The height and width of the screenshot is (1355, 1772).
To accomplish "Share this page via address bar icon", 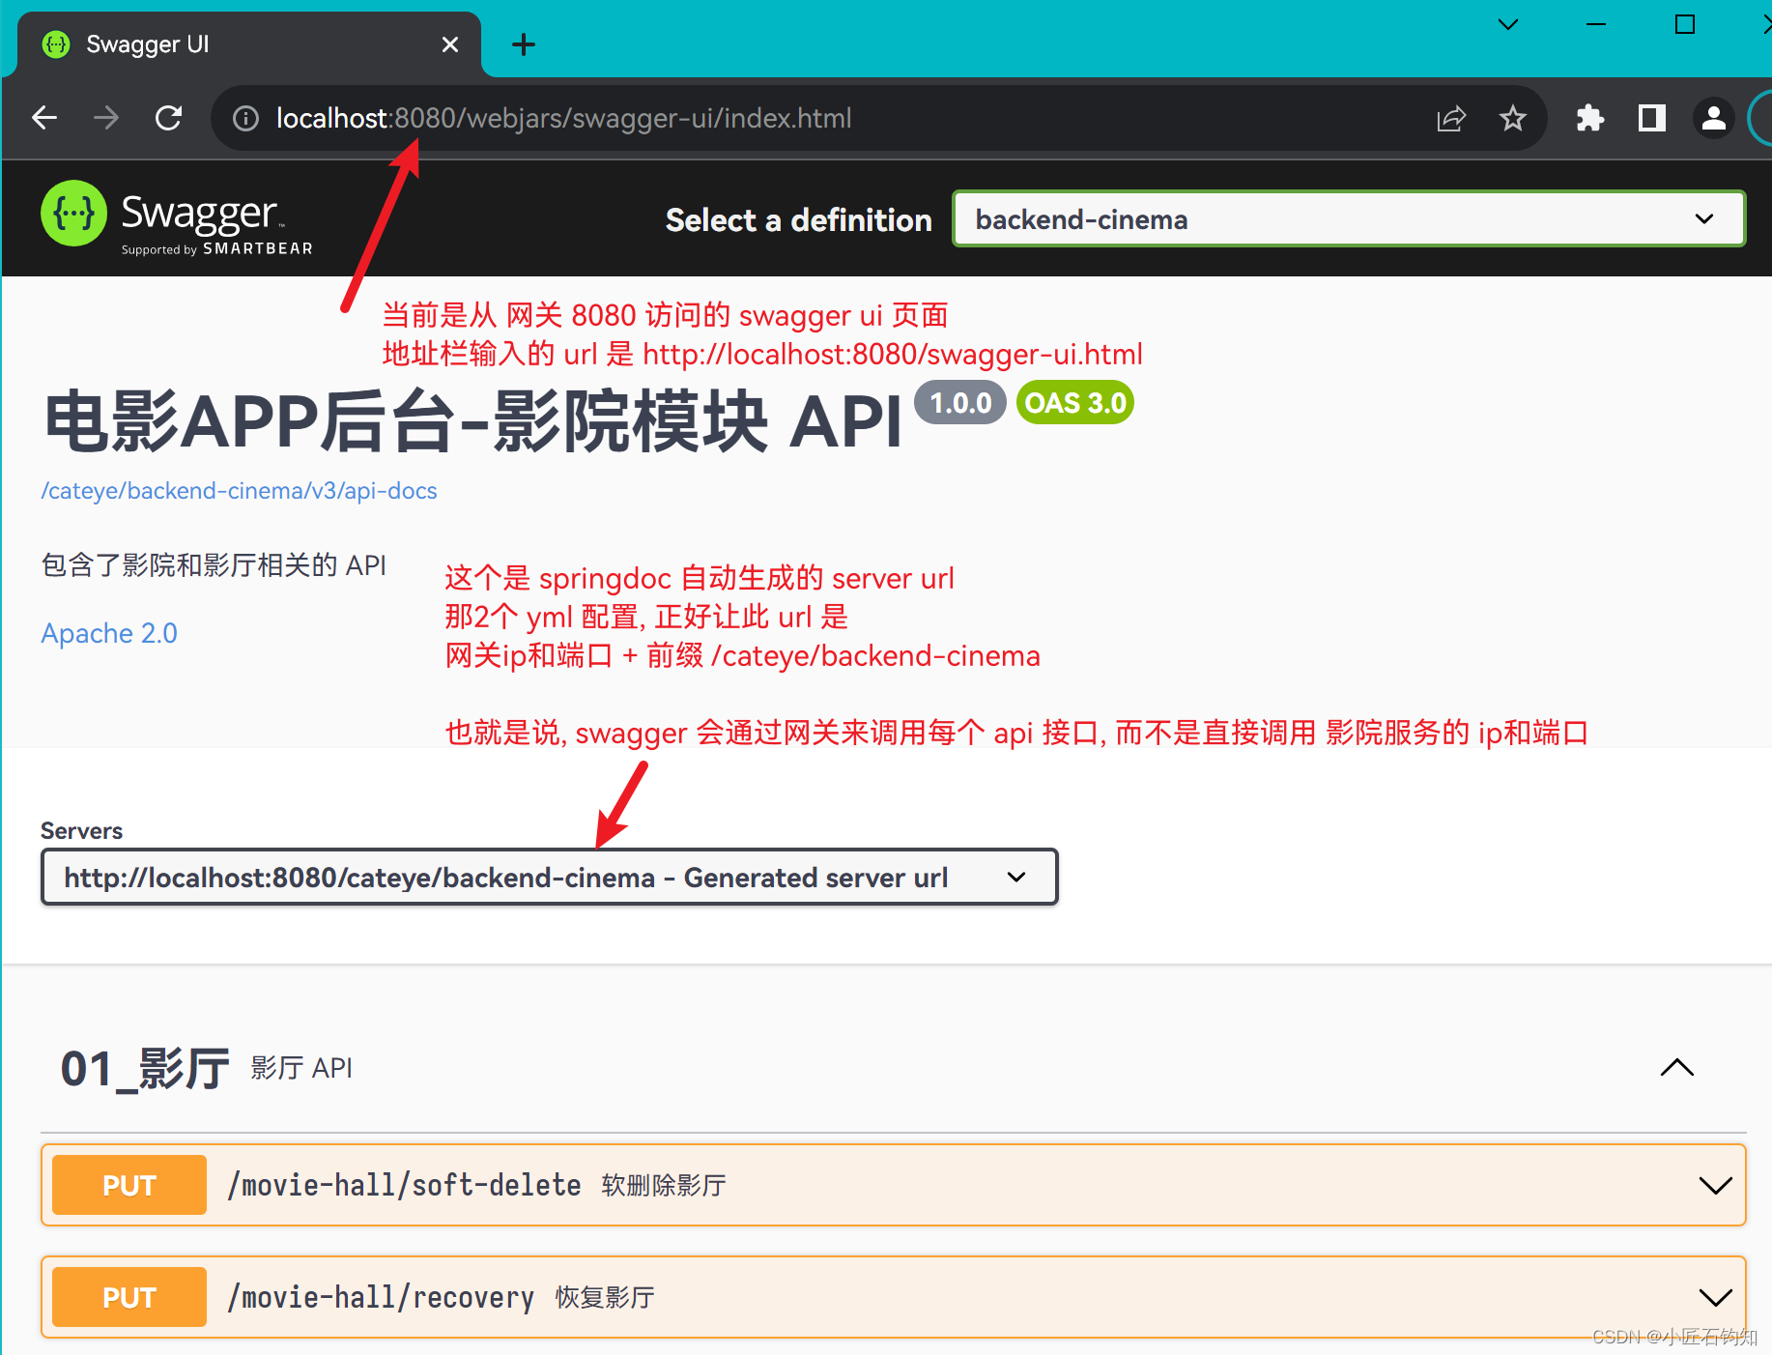I will (x=1451, y=118).
